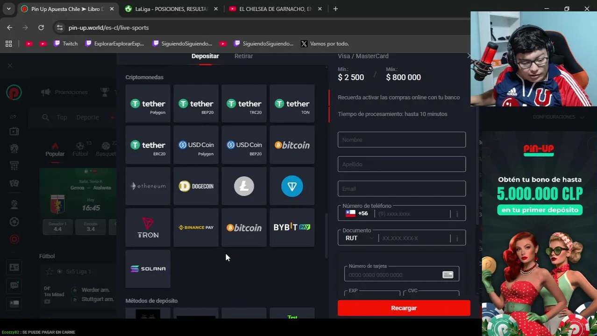This screenshot has width=597, height=336.
Task: Select Popular sports category in background
Action: pyautogui.click(x=55, y=150)
